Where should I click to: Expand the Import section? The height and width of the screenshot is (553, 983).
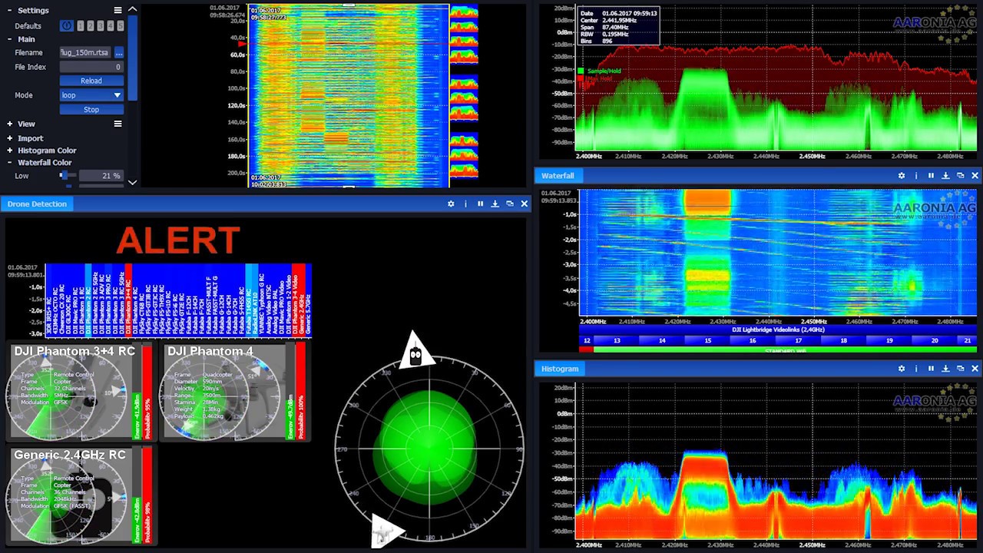pyautogui.click(x=10, y=138)
